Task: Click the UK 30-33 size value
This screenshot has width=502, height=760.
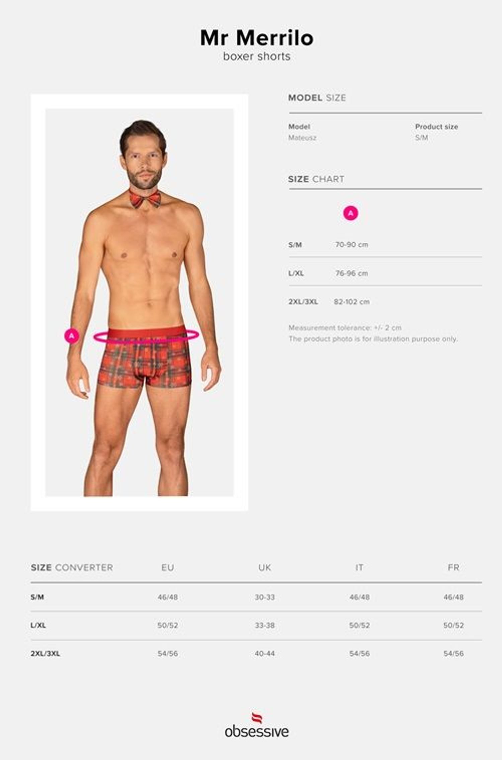Action: [x=265, y=597]
